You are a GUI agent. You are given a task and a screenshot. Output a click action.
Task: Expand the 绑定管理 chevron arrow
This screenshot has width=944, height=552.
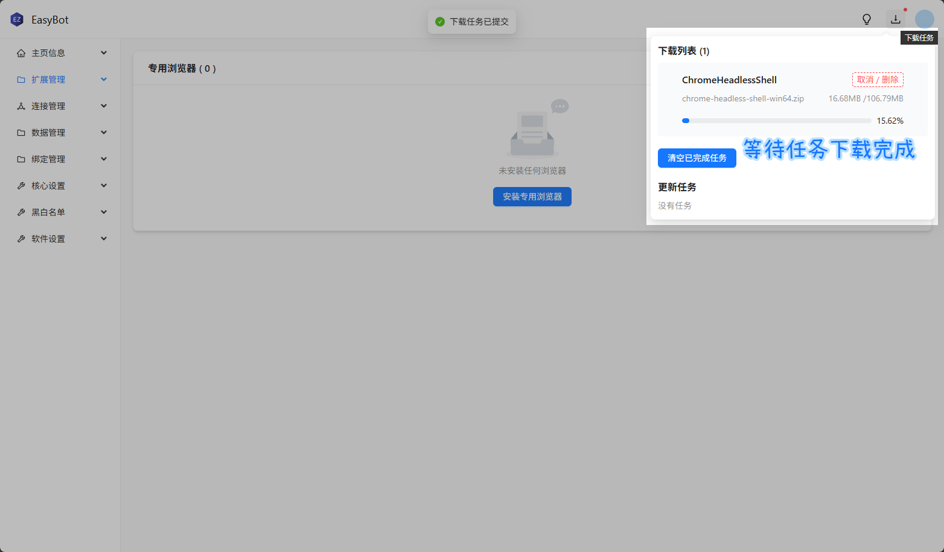click(x=104, y=159)
